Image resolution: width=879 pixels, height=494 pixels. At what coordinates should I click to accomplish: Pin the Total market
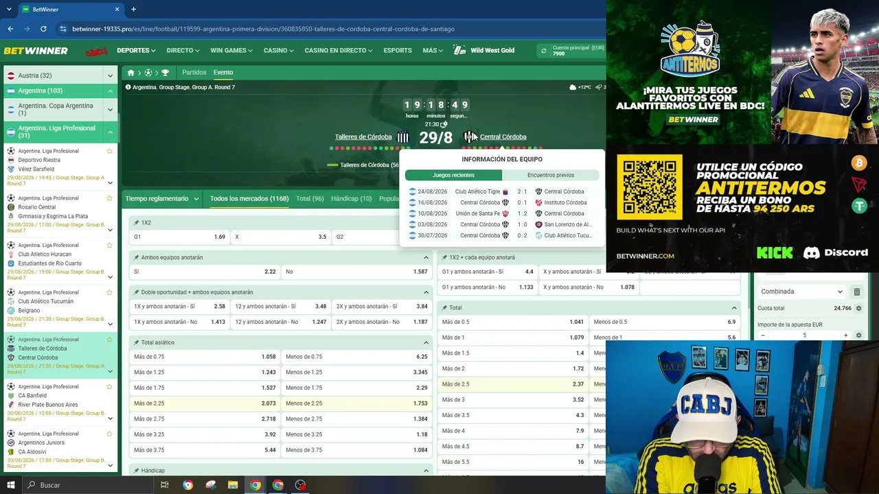tap(445, 308)
